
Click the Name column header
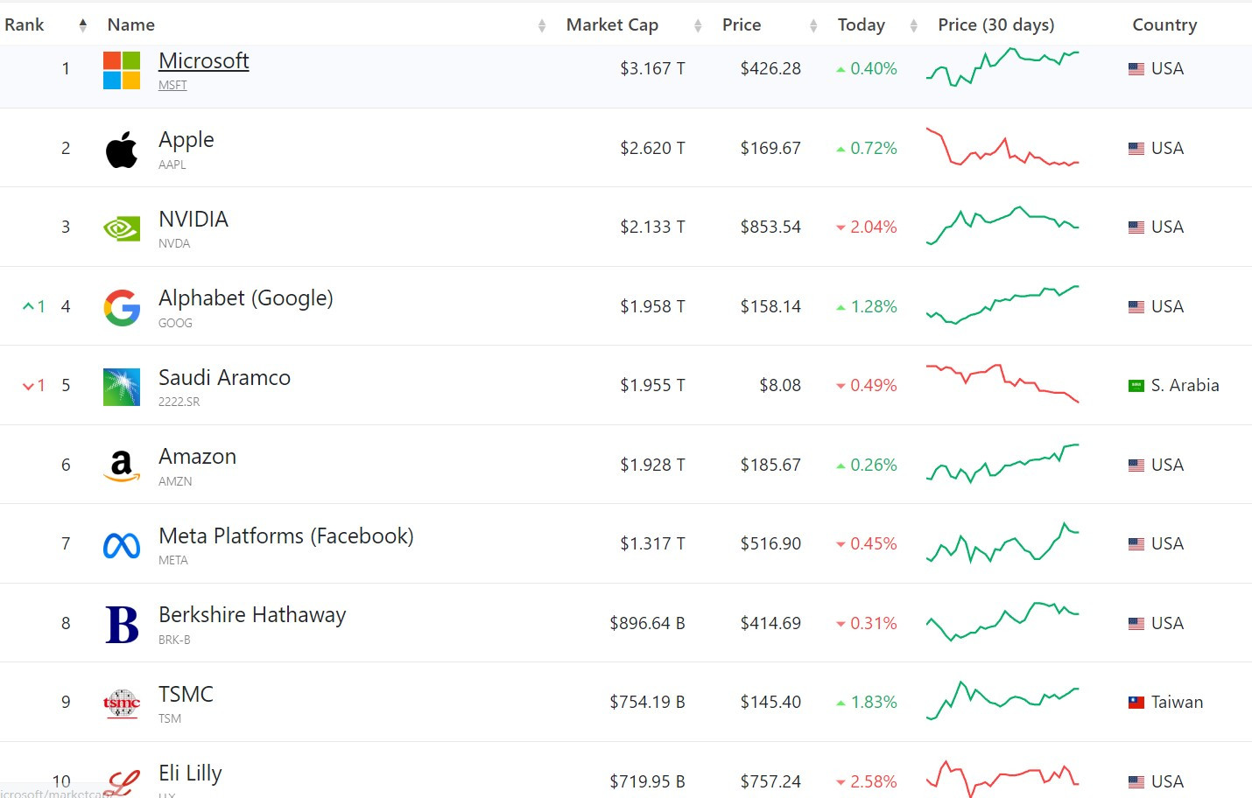pyautogui.click(x=130, y=24)
